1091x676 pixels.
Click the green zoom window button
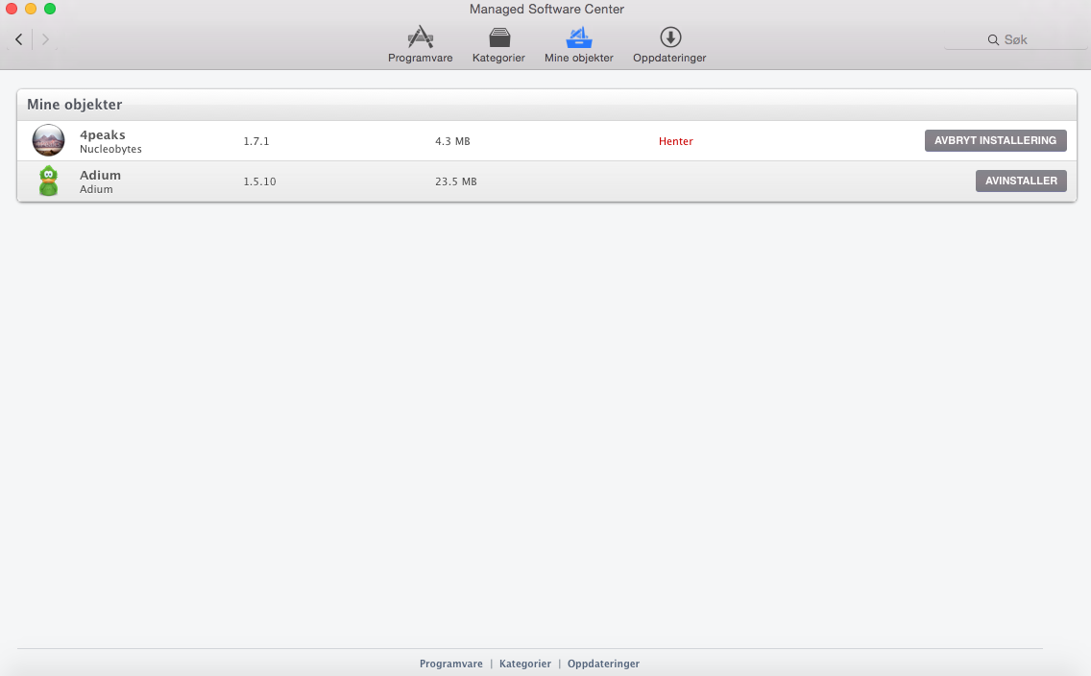coord(50,9)
